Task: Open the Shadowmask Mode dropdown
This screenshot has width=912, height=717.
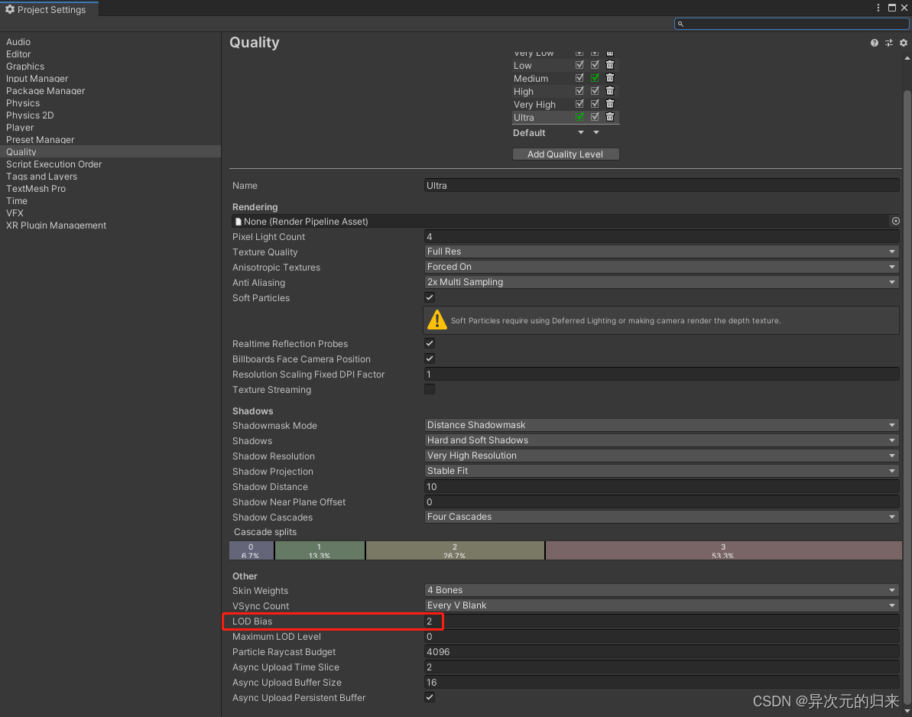Action: point(662,425)
